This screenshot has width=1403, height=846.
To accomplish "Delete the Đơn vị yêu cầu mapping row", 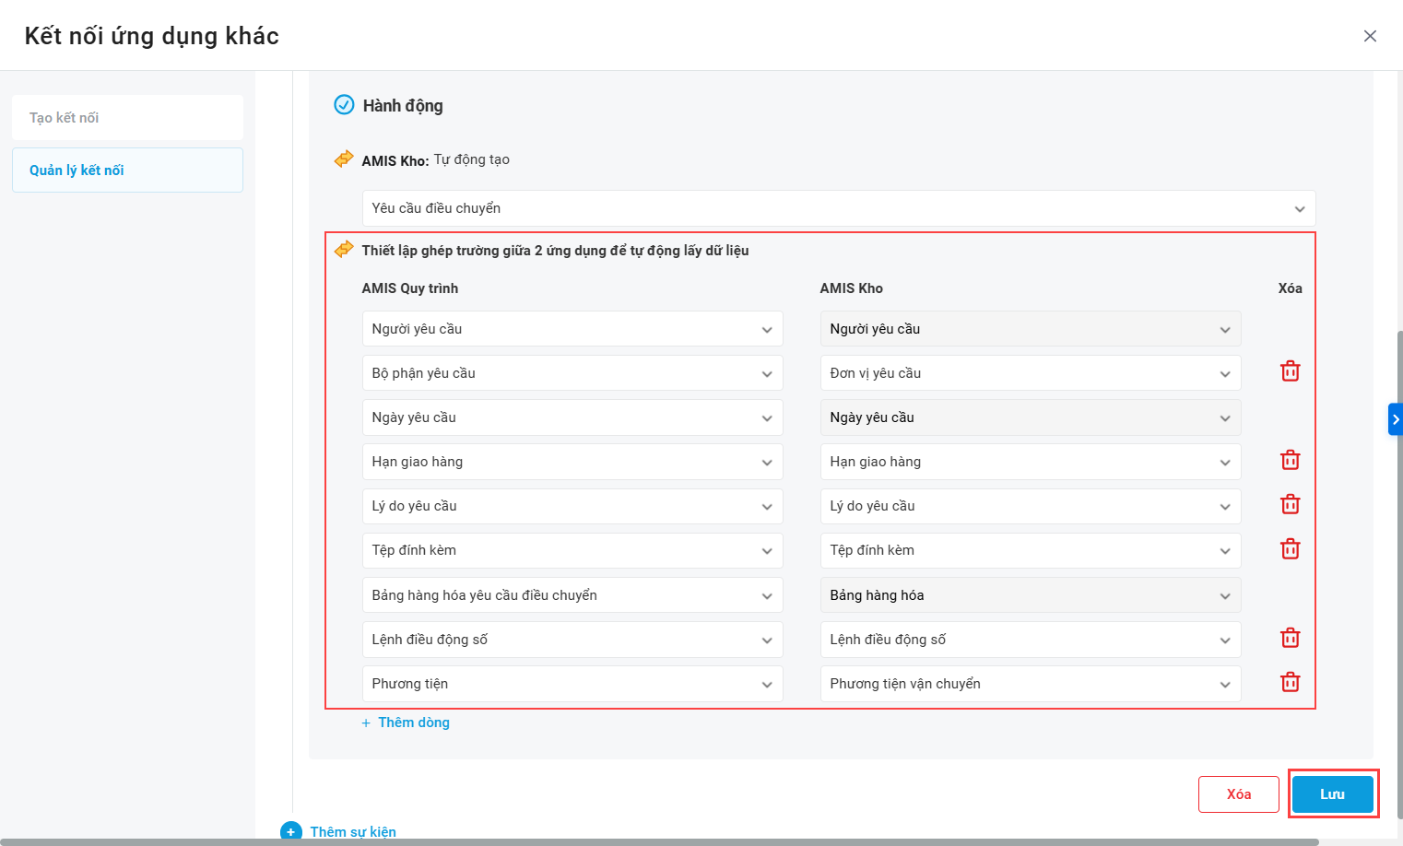I will click(x=1290, y=371).
